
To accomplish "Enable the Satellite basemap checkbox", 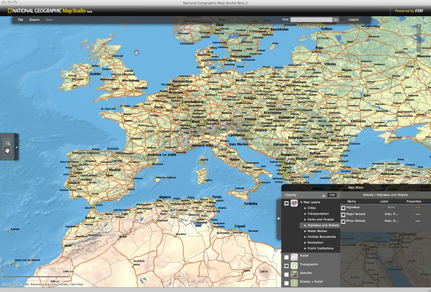I will pos(286,274).
